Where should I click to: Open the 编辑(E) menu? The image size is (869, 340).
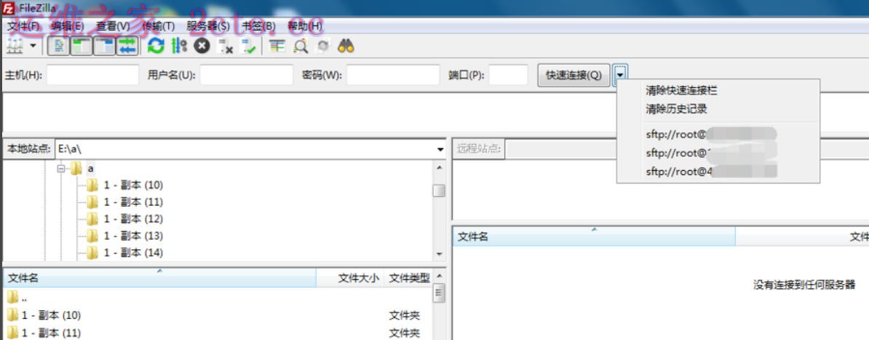point(67,26)
